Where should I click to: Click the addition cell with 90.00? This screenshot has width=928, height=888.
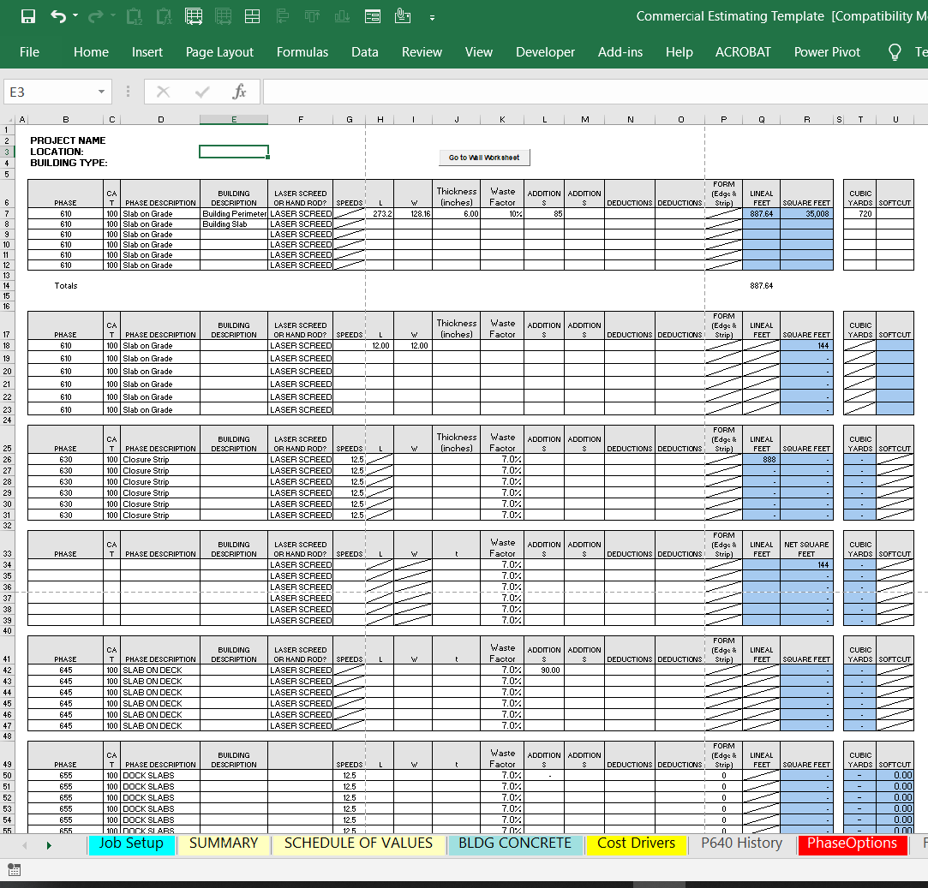pos(544,670)
